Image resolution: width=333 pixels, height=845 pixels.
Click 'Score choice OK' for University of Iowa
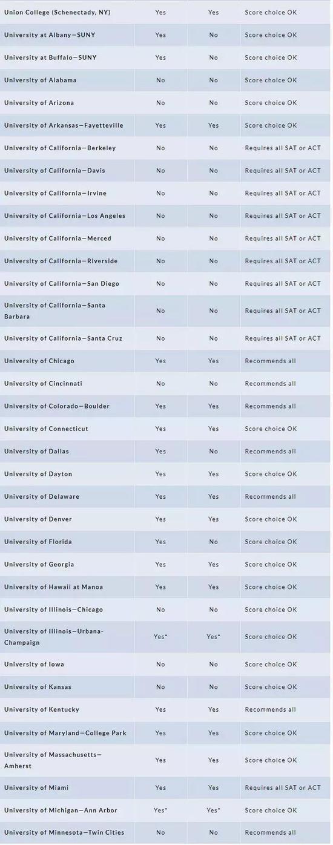(x=271, y=665)
